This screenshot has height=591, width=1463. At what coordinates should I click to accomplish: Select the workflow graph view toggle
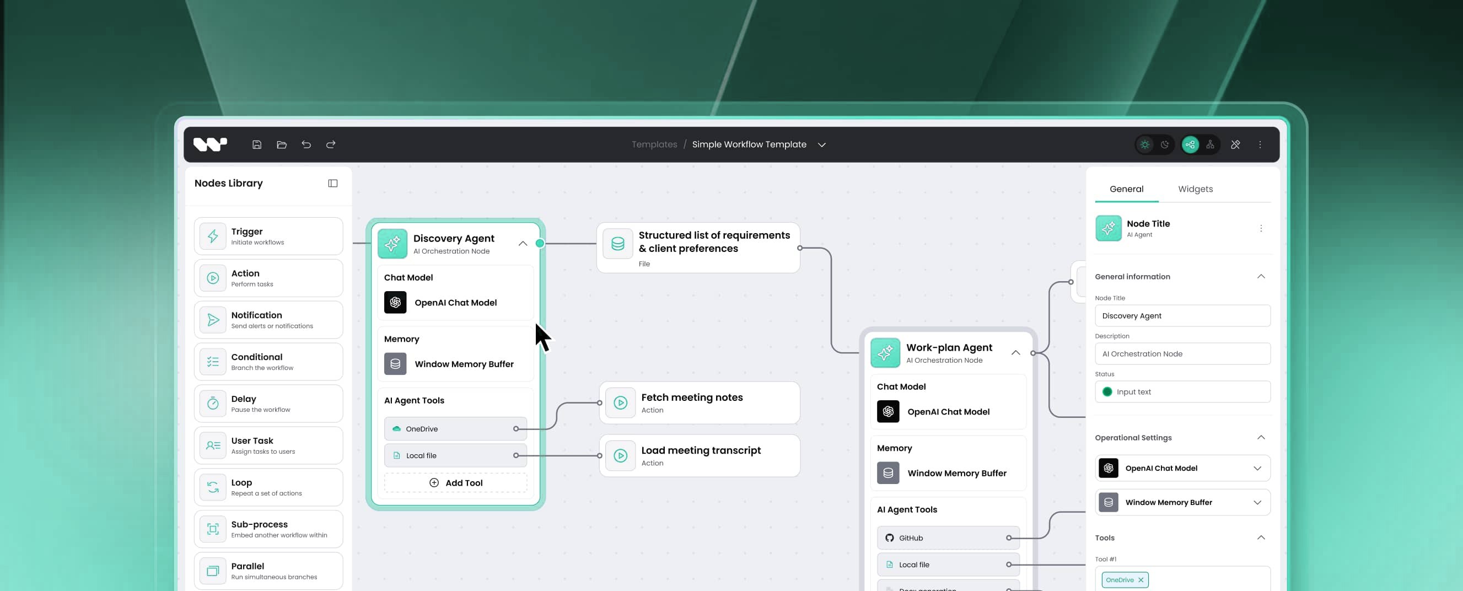tap(1190, 144)
